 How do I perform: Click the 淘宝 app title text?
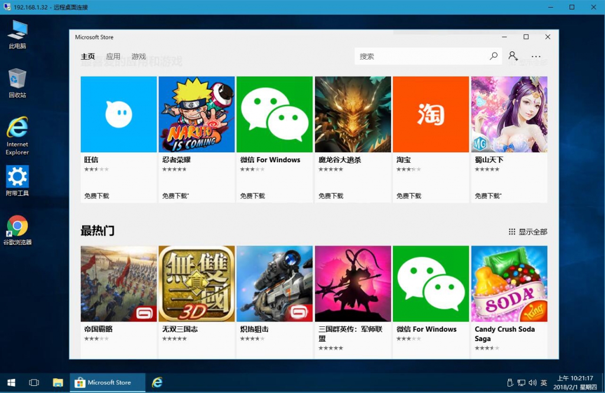click(x=404, y=159)
